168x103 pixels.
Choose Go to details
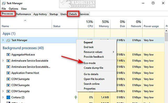tap(91, 74)
